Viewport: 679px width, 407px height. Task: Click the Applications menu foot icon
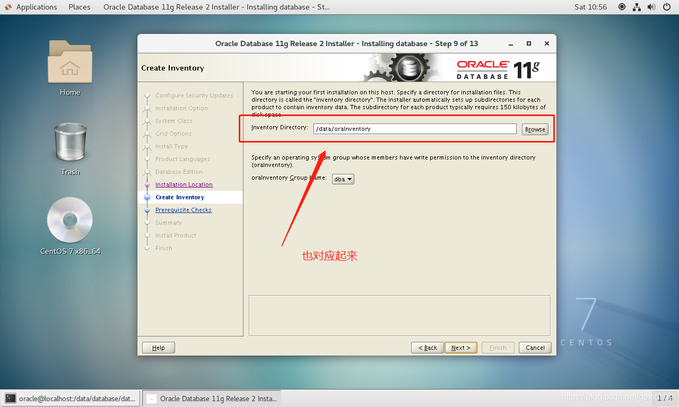(x=9, y=7)
